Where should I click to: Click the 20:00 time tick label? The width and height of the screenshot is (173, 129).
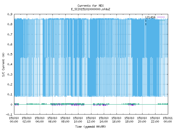coord(142,121)
